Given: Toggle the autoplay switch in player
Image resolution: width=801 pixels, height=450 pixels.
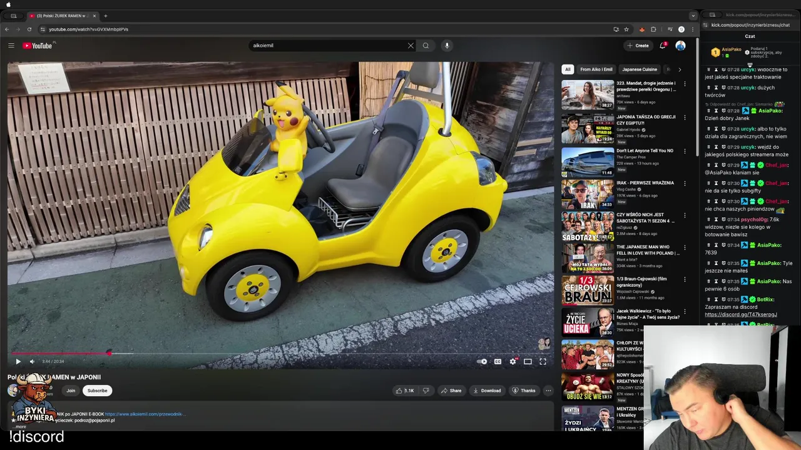Looking at the screenshot, I should pyautogui.click(x=482, y=361).
